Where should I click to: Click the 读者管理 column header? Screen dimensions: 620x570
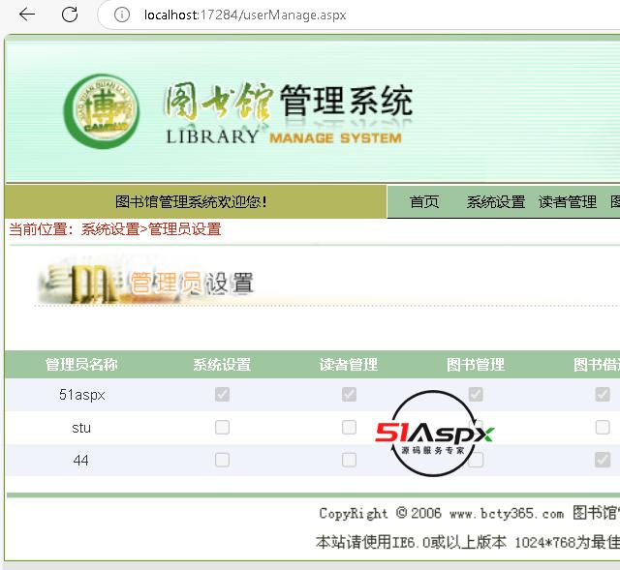point(349,364)
